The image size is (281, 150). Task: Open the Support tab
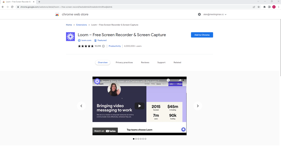click(161, 63)
